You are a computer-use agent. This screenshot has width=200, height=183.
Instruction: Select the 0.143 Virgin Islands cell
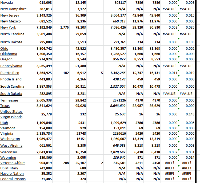pos(186,114)
